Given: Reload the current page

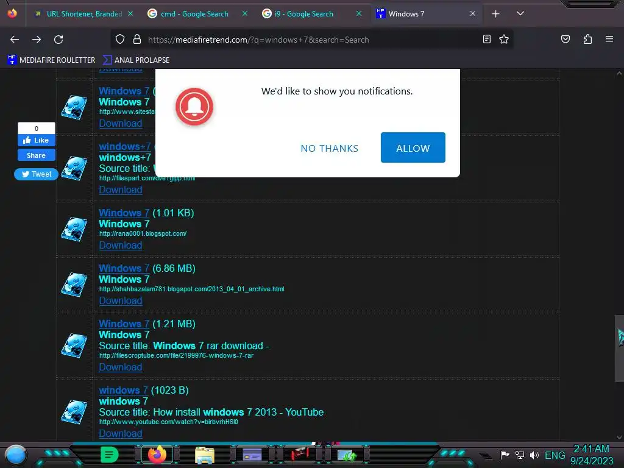Looking at the screenshot, I should point(58,40).
